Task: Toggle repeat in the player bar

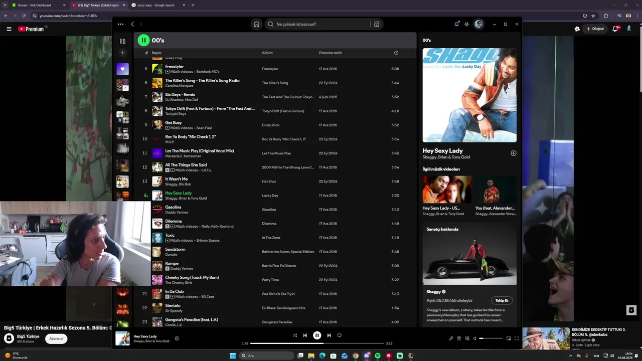Action: pyautogui.click(x=339, y=335)
